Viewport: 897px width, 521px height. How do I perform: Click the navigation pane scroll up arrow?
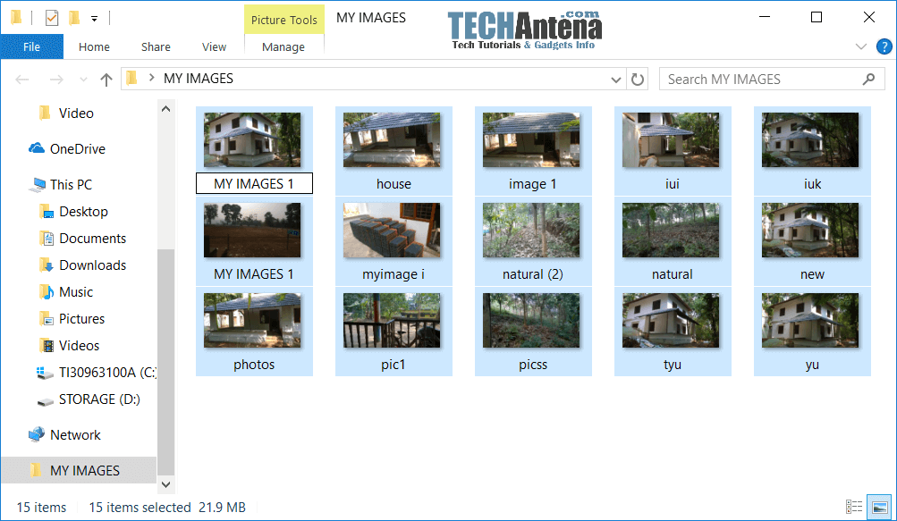(166, 109)
